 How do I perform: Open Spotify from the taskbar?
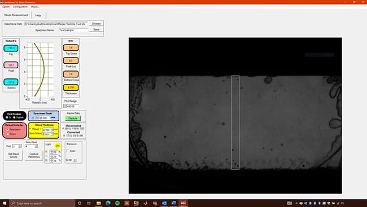tap(117, 203)
